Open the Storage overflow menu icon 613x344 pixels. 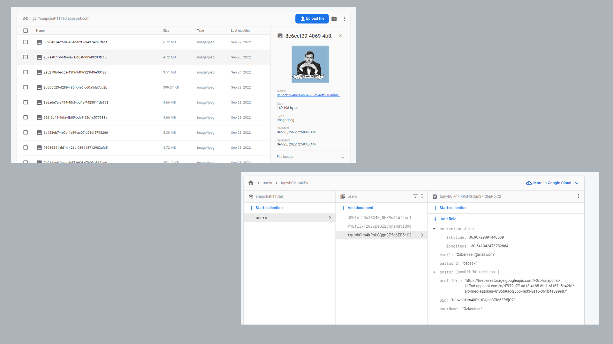tap(344, 19)
